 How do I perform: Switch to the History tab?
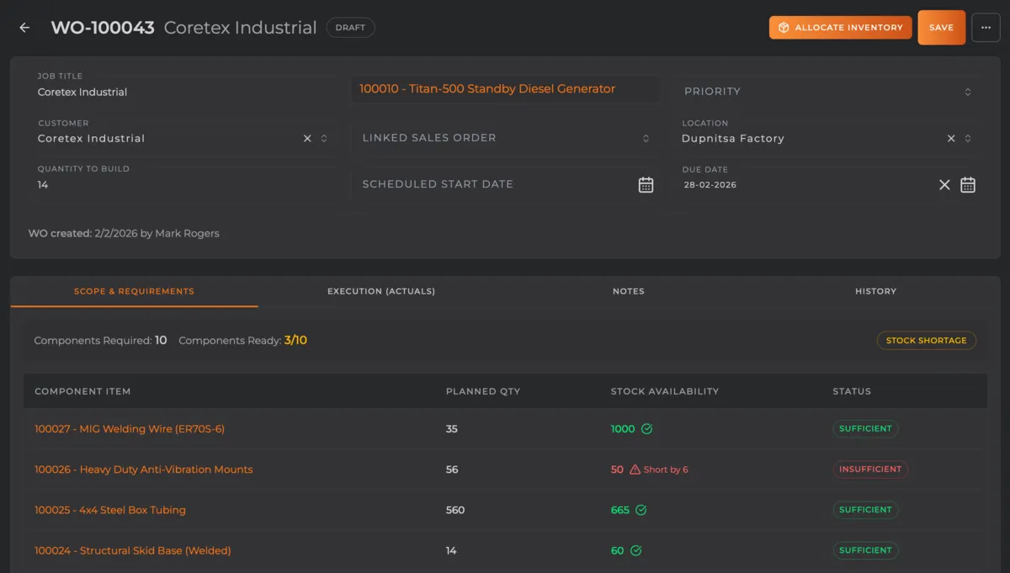tap(875, 291)
